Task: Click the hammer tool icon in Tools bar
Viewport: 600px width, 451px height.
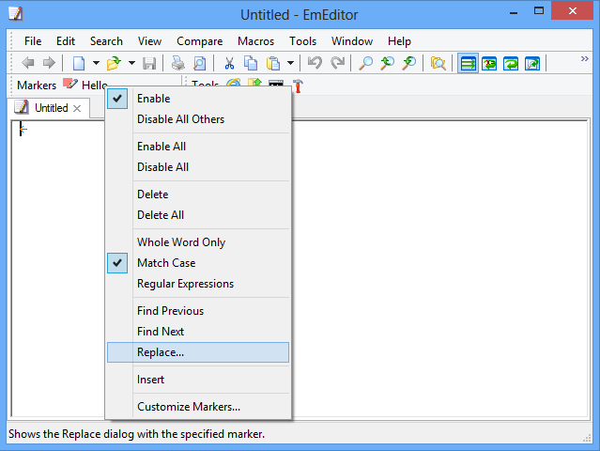Action: point(298,85)
